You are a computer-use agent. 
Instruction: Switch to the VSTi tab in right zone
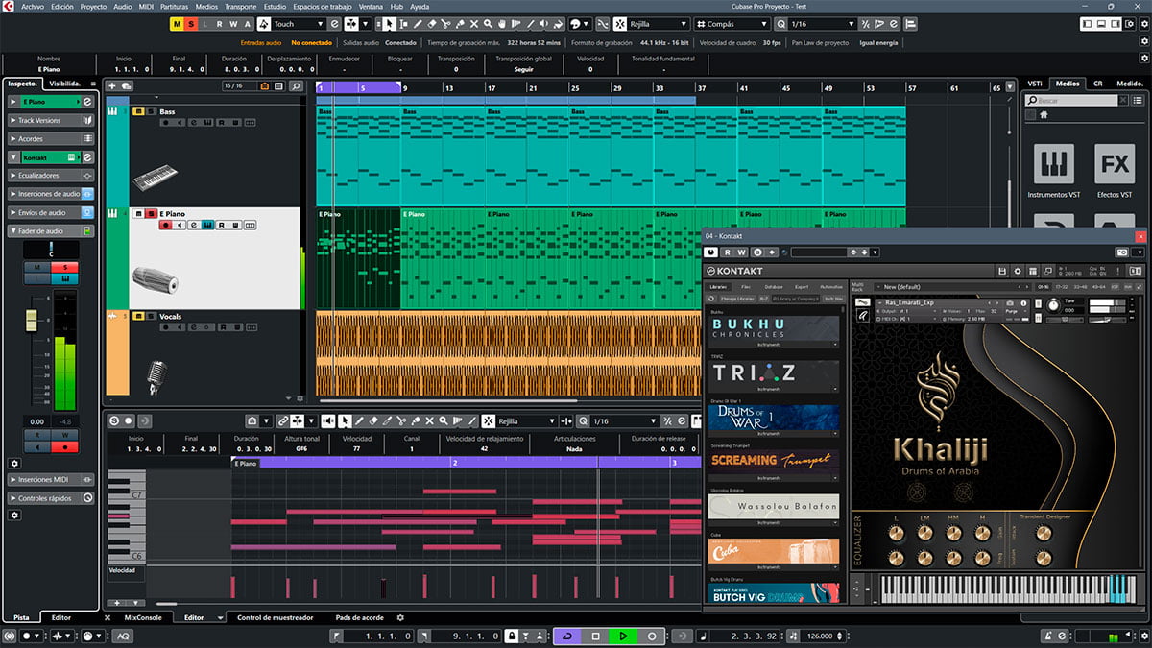tap(1034, 84)
